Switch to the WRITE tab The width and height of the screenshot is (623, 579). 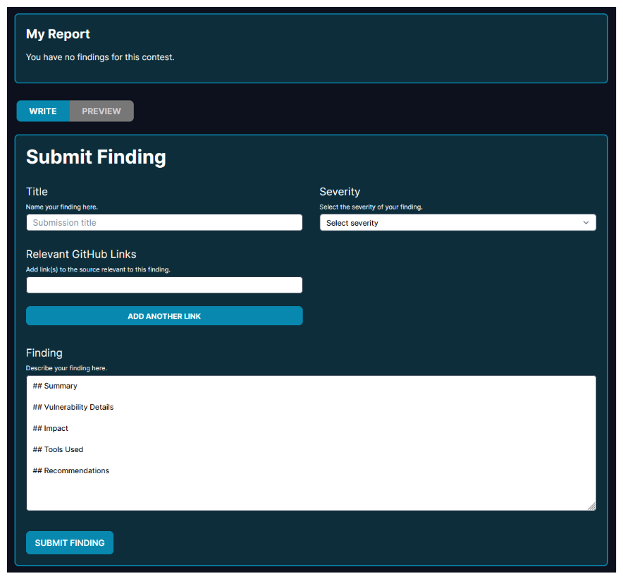pyautogui.click(x=43, y=111)
